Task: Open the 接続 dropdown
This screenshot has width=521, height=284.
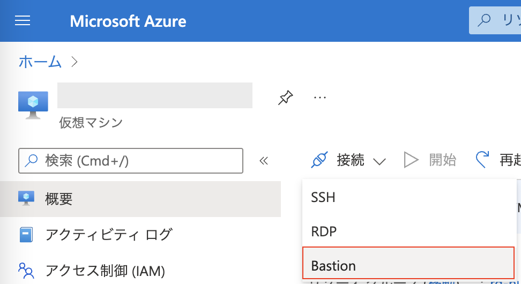Action: pos(348,160)
